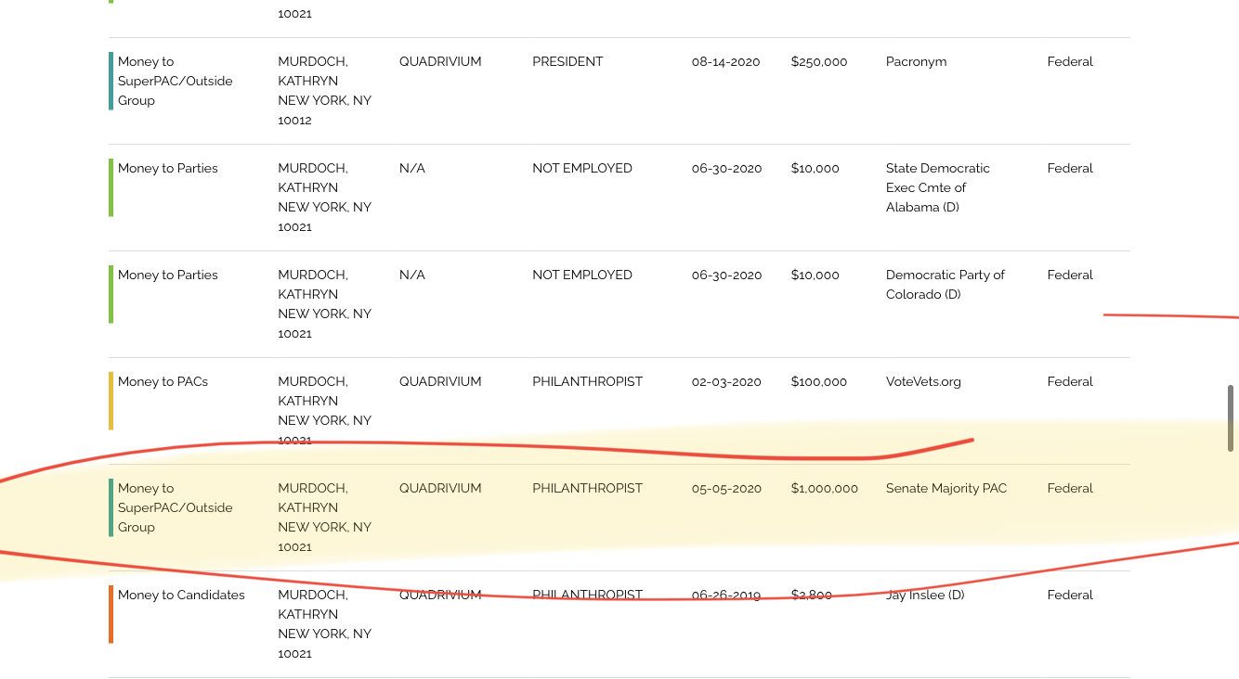Click Federal in the VoteVets.org row
Screen dimensions: 1239x679
(x=1070, y=381)
